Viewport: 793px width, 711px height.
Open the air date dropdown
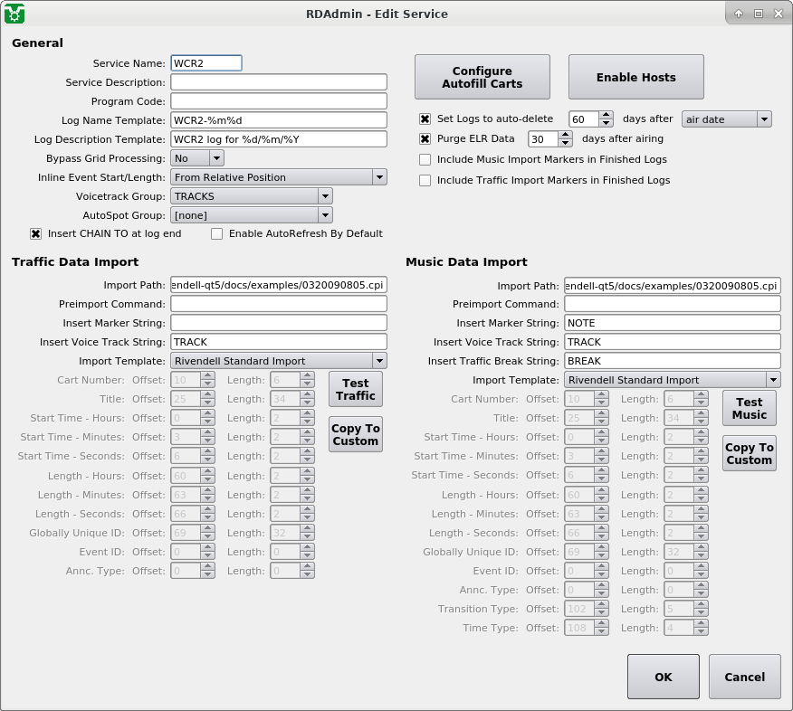(763, 118)
